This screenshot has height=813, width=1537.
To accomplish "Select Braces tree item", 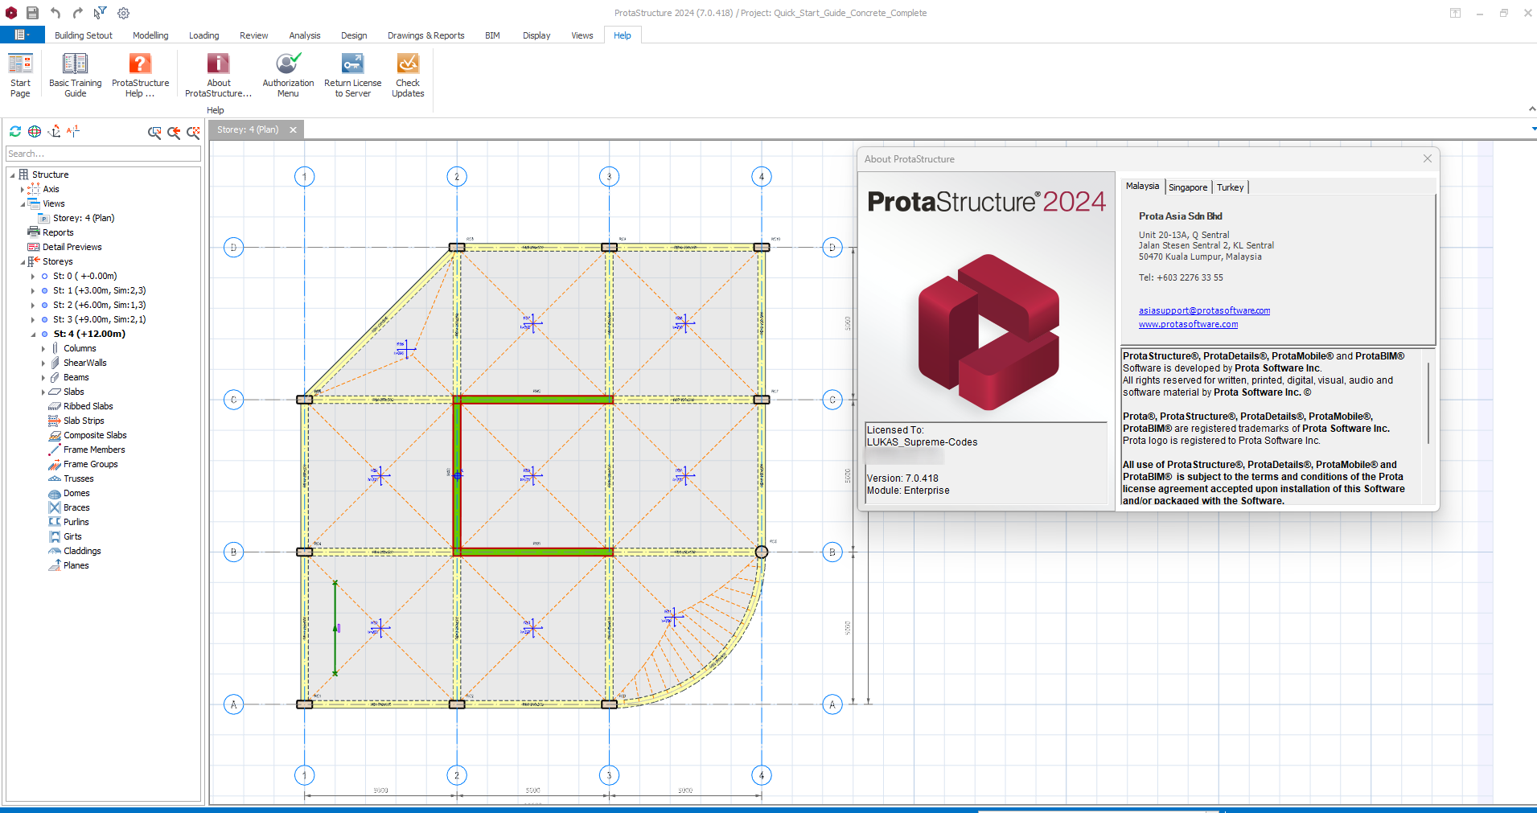I will point(76,507).
